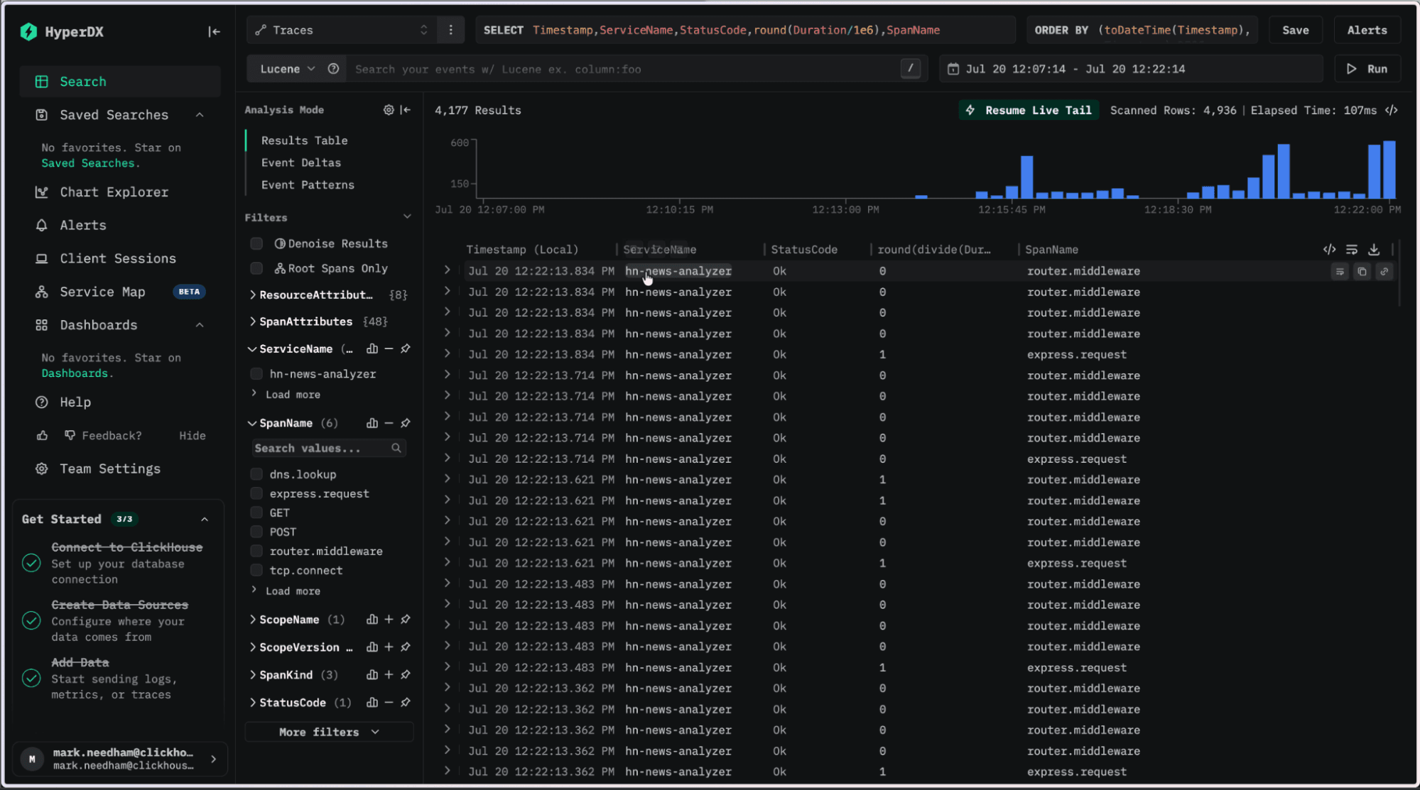This screenshot has height=790, width=1420.
Task: Open Analysis Mode settings gear
Action: [x=389, y=110]
